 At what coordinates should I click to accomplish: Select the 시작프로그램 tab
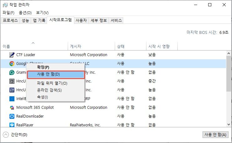pyautogui.click(x=61, y=20)
